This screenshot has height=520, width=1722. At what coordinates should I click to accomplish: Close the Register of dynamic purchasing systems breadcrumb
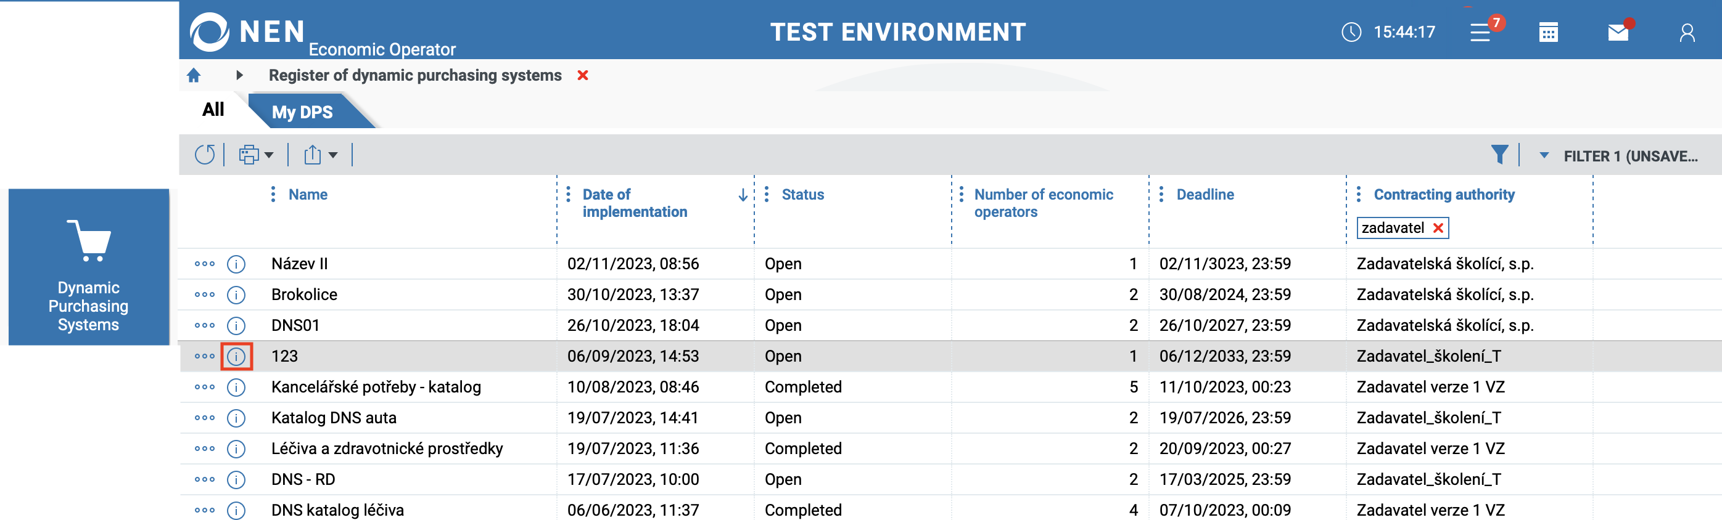tap(582, 75)
